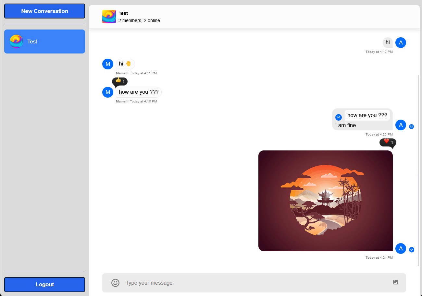Click the Test avatar in sidebar conversation

pos(16,41)
